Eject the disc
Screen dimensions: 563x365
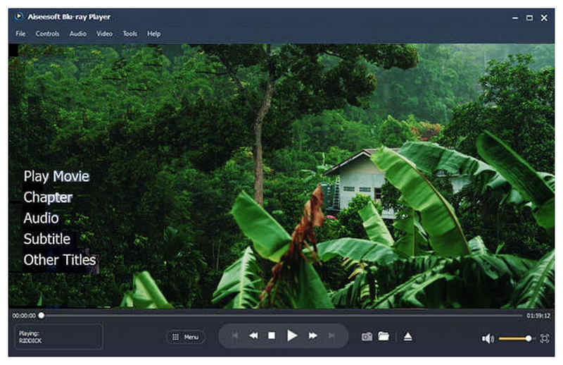408,337
